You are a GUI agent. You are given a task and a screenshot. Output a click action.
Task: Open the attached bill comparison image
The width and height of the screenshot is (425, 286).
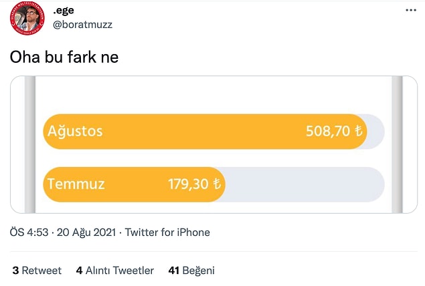[214, 145]
